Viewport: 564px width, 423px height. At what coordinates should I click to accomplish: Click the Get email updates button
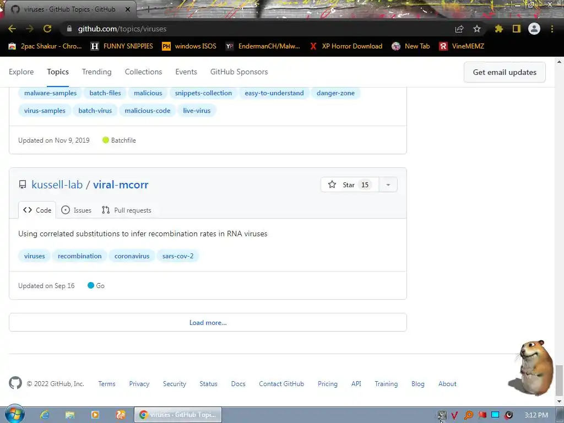coord(505,72)
